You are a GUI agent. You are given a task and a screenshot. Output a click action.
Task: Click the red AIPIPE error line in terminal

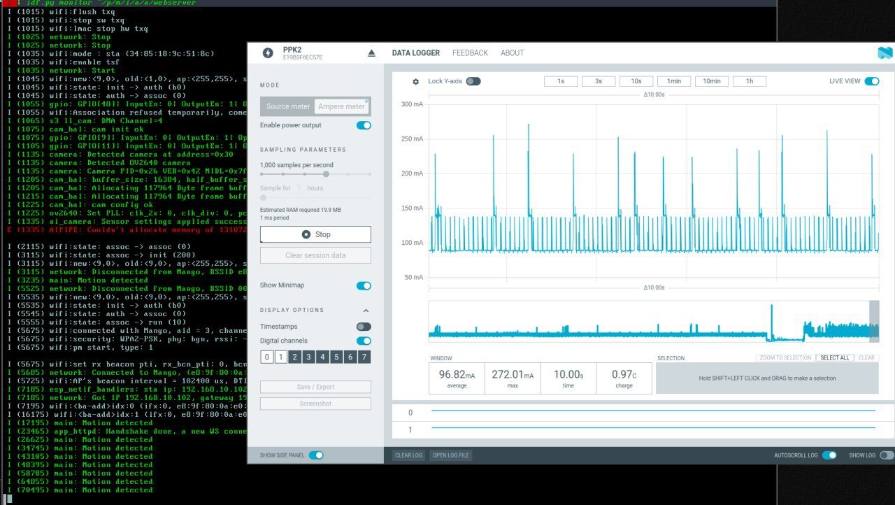[128, 229]
